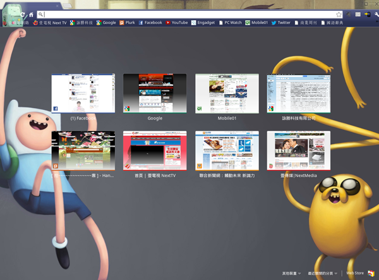This screenshot has width=379, height=280.
Task: Open the 詠勝科技 bookmark
Action: 81,23
